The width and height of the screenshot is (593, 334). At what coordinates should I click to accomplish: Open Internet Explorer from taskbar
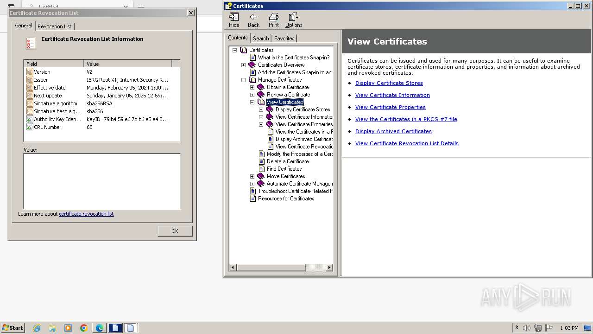tap(37, 328)
